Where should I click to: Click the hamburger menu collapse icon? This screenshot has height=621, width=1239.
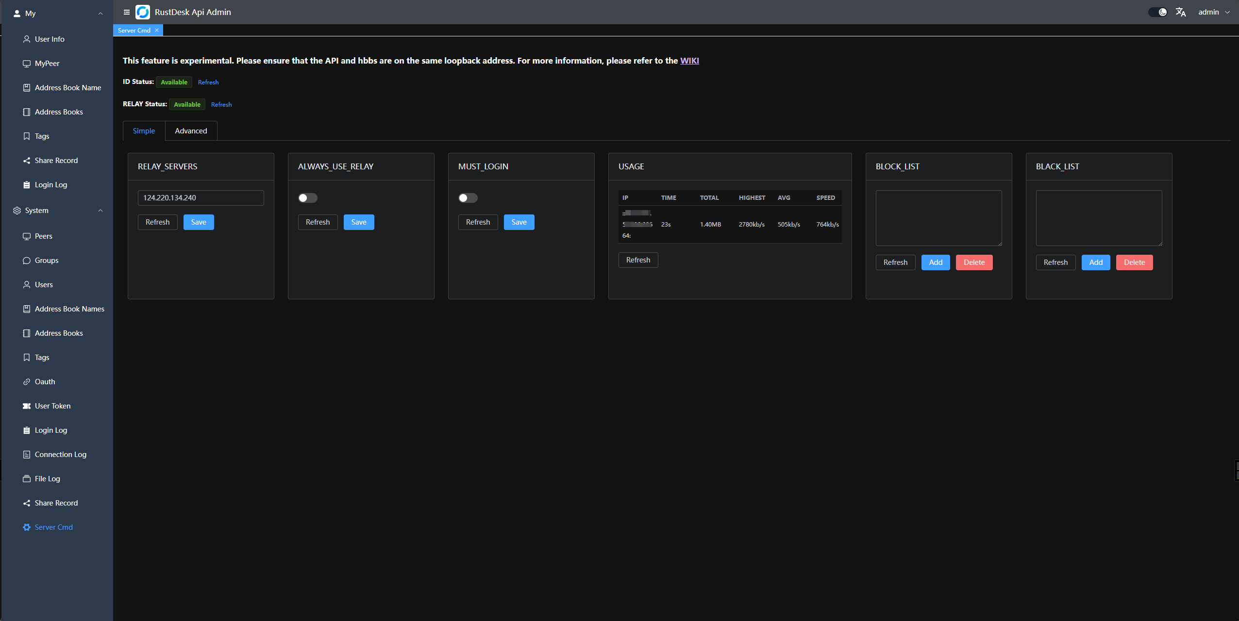click(x=126, y=12)
